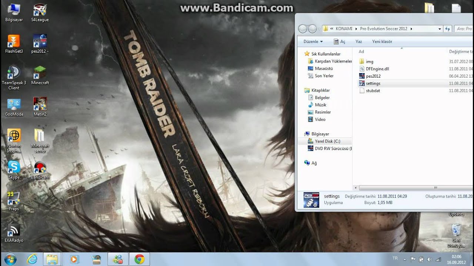
Task: Click KONAMI in the address bar
Action: [344, 28]
